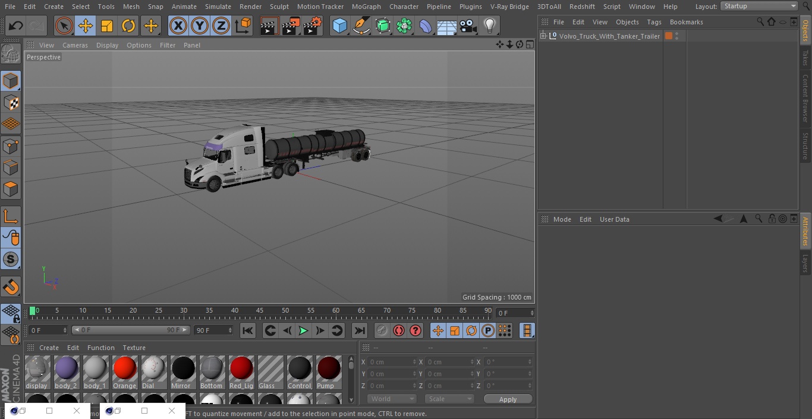Toggle parameter keyframe recording
This screenshot has width=812, height=419.
[x=488, y=330]
